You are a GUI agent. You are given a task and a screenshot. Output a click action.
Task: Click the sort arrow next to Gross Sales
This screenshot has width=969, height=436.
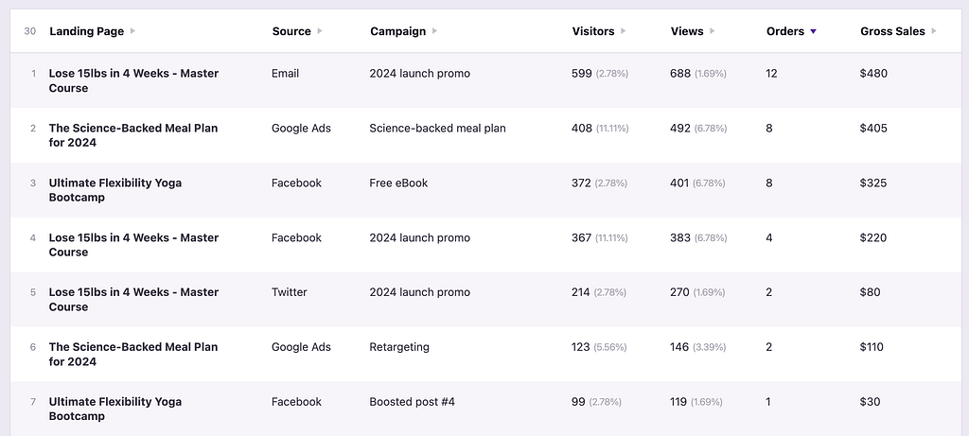point(934,31)
